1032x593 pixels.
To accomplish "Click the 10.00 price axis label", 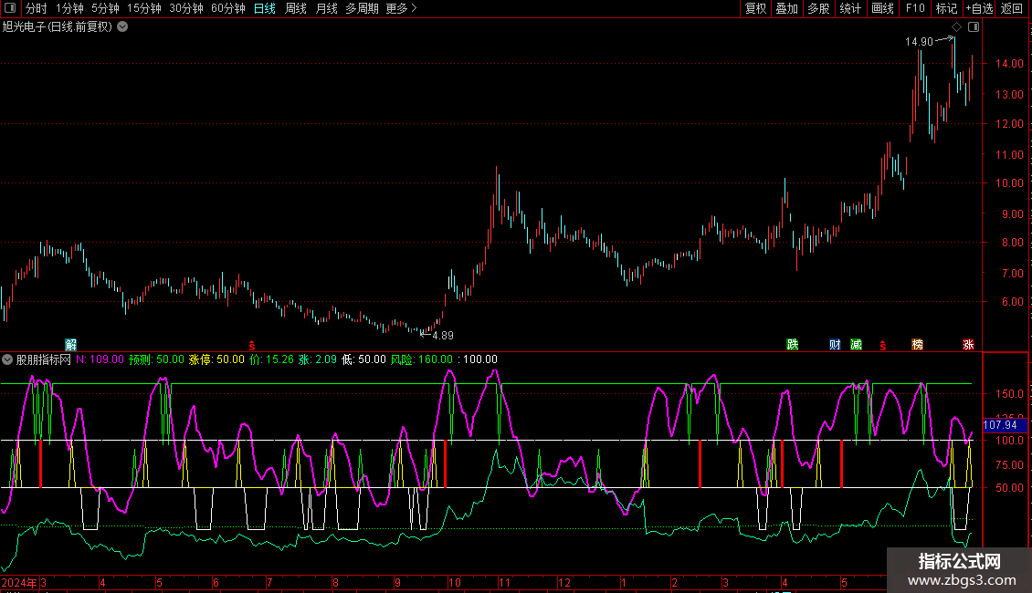I will click(1009, 183).
